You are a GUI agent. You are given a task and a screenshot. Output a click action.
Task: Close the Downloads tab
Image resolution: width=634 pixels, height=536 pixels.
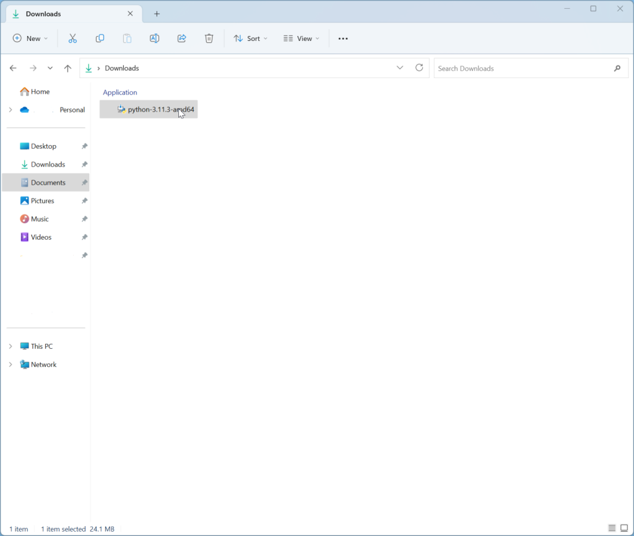[x=130, y=14]
